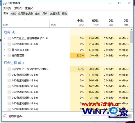135x123 pixels.
Task: Click the 26.6 MB memory value
Action: 94,81
